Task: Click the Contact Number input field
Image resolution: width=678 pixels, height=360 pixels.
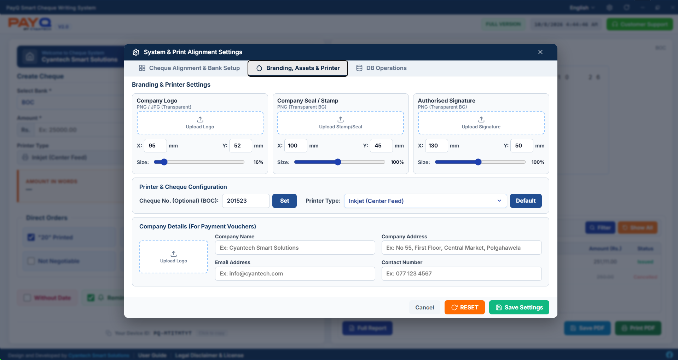Action: click(x=462, y=274)
